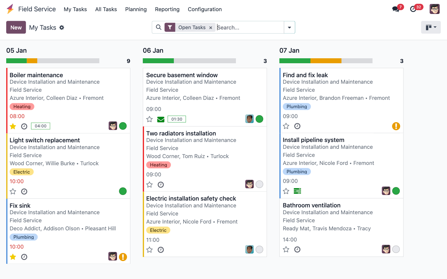Open the worksheet icon on Install pipeline system

pos(297,191)
